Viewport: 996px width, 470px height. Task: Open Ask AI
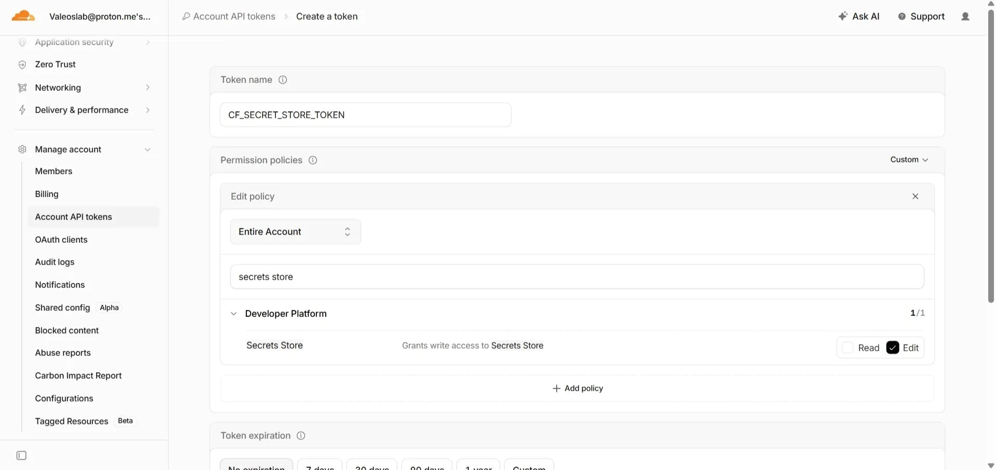click(859, 17)
